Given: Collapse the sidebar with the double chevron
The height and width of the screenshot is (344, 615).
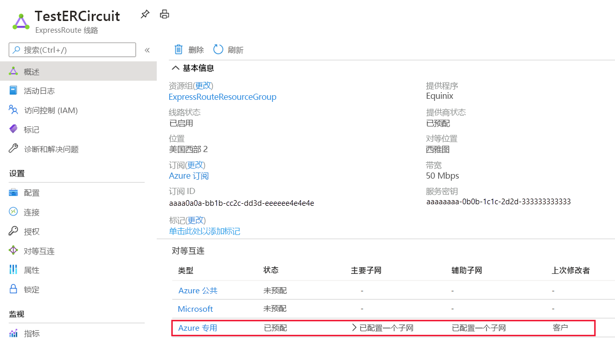Looking at the screenshot, I should click(x=147, y=50).
